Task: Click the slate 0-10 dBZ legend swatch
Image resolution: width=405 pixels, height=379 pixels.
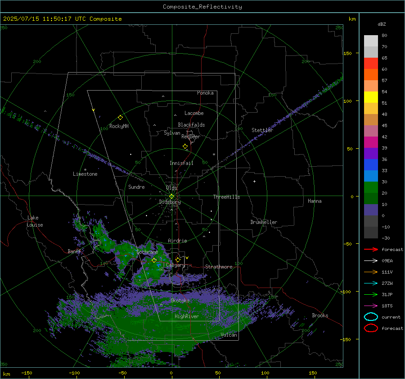Action: (x=371, y=210)
